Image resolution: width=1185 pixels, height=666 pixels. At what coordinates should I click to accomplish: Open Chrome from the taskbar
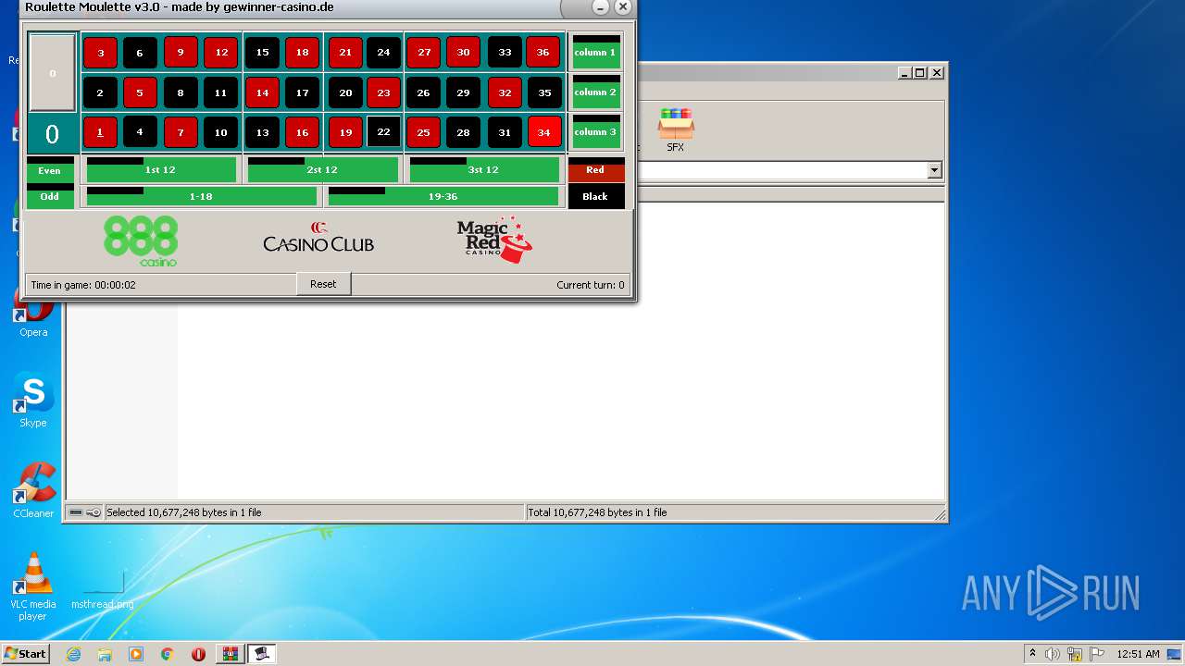[x=168, y=654]
